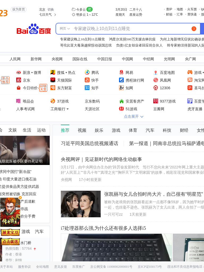Click the 9377 Games icon

tap(156, 101)
